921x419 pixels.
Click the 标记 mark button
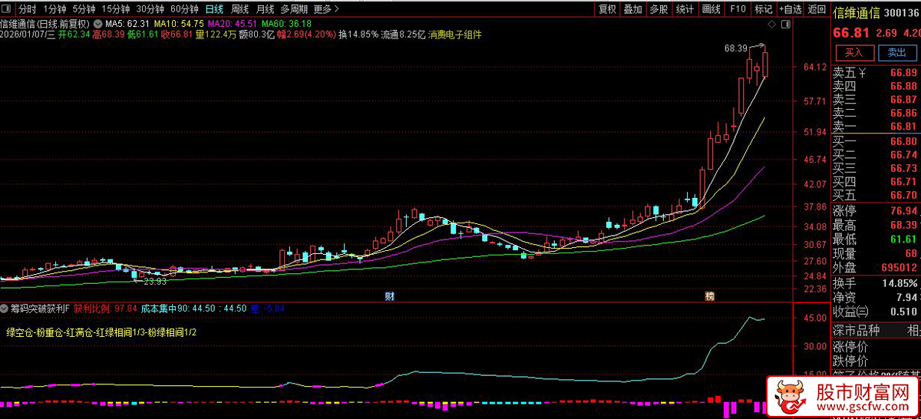[764, 9]
